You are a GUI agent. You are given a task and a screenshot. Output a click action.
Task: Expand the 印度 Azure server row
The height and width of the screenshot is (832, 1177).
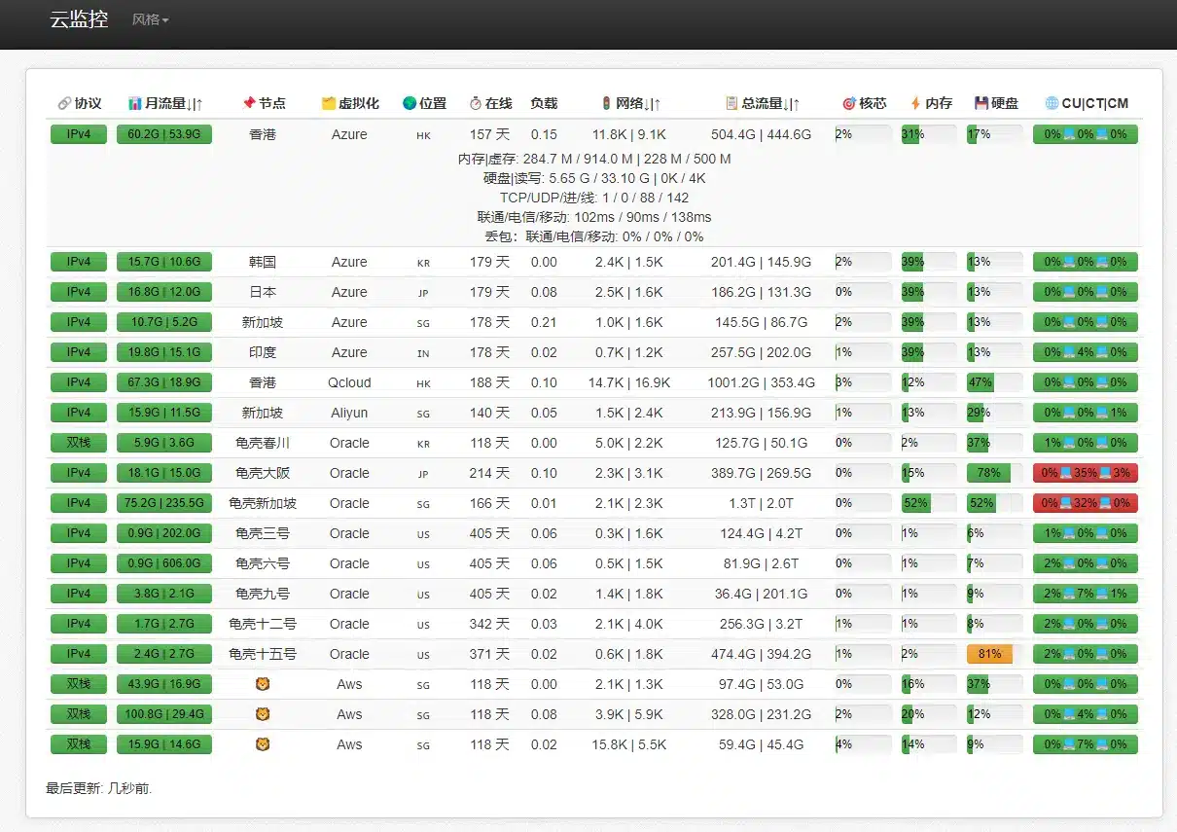[x=593, y=352]
